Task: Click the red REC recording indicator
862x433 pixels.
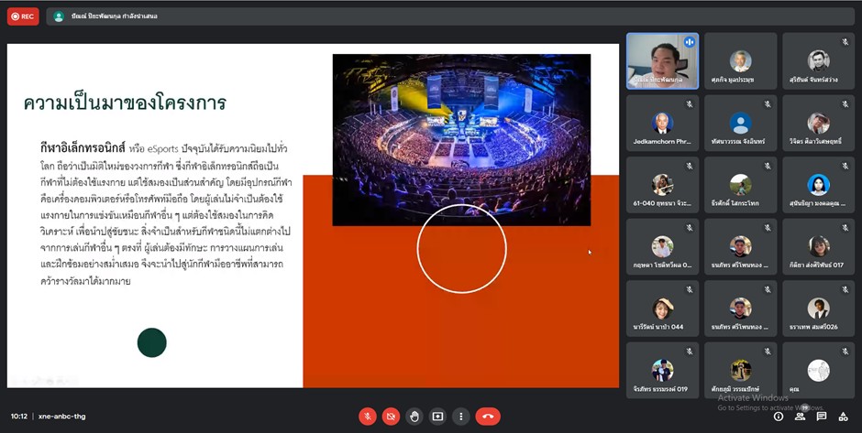Action: pos(23,16)
